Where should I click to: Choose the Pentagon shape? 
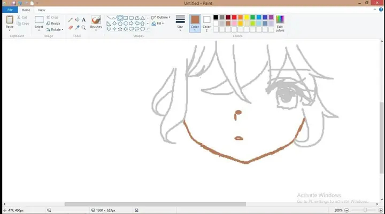point(120,23)
